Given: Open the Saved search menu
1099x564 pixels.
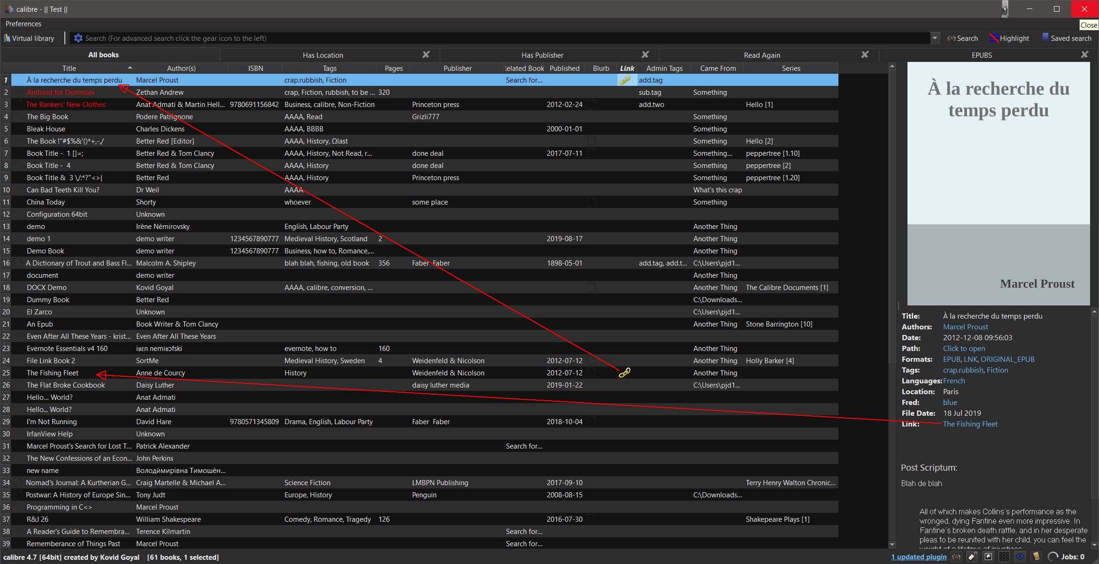Looking at the screenshot, I should tap(1067, 38).
